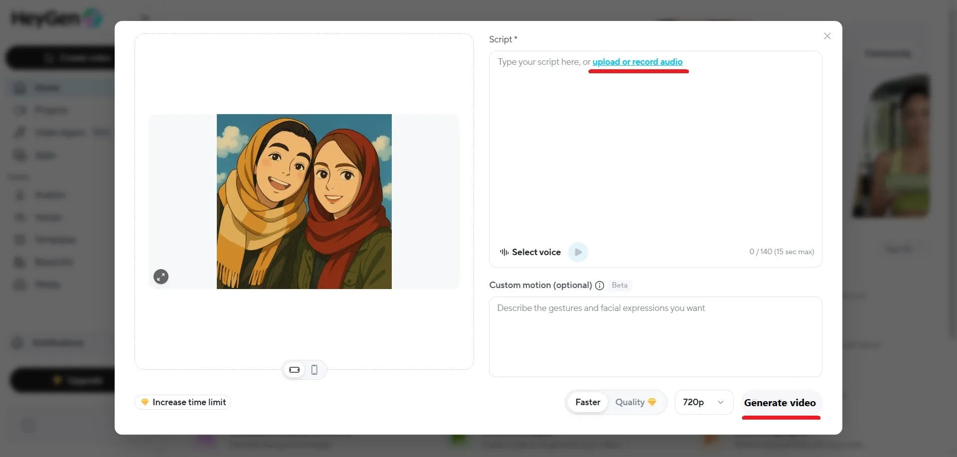Click the Beta badge next to Custom motion
The width and height of the screenshot is (957, 457).
pos(620,286)
